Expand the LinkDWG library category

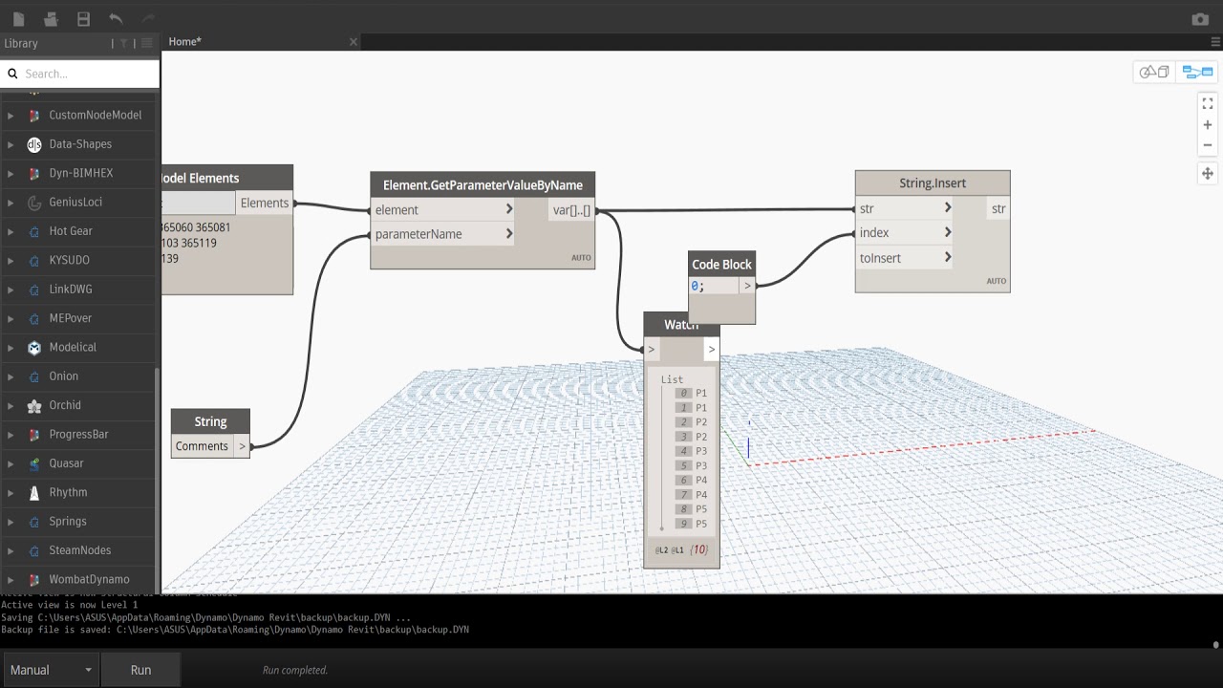coord(11,290)
